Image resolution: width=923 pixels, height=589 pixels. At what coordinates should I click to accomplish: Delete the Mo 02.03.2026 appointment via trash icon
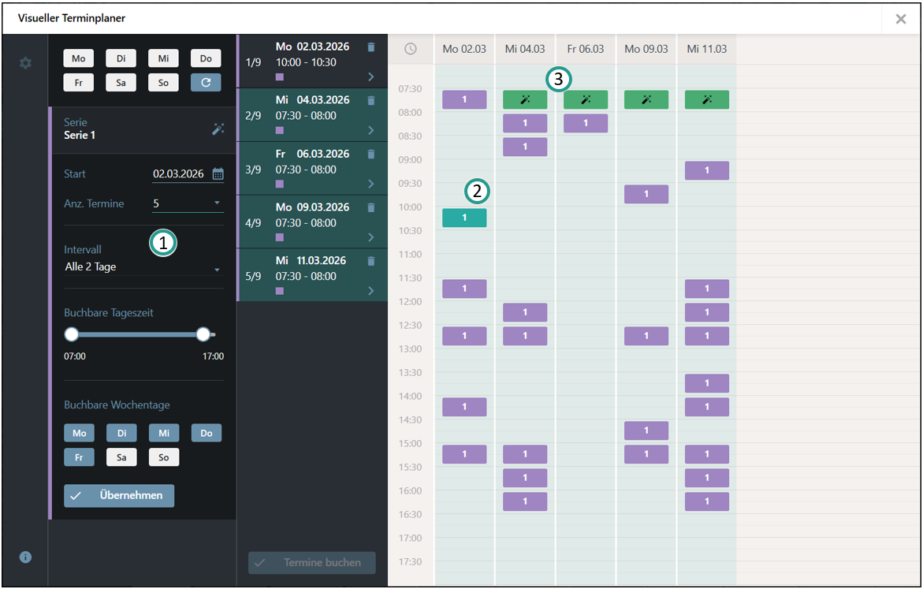[x=371, y=47]
